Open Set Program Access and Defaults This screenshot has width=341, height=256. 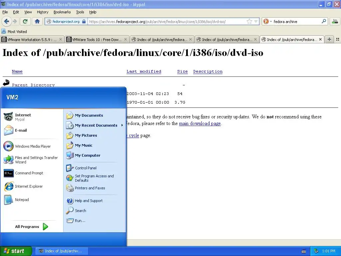pyautogui.click(x=95, y=178)
